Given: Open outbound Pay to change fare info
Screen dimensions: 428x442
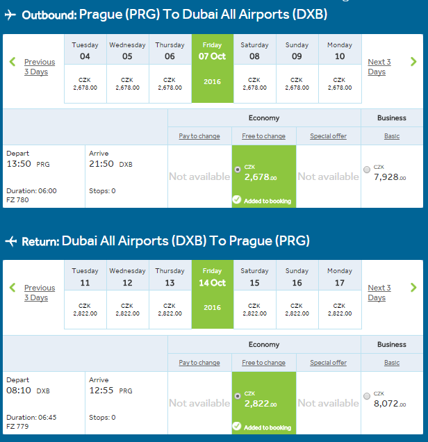Looking at the screenshot, I should click(x=199, y=136).
